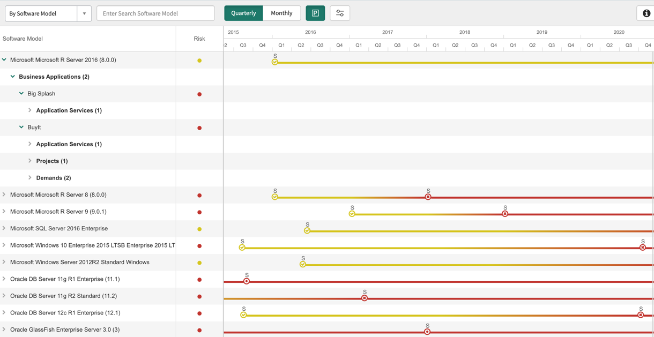Image resolution: width=654 pixels, height=337 pixels.
Task: Select the BuyIt business application
Action: point(34,128)
